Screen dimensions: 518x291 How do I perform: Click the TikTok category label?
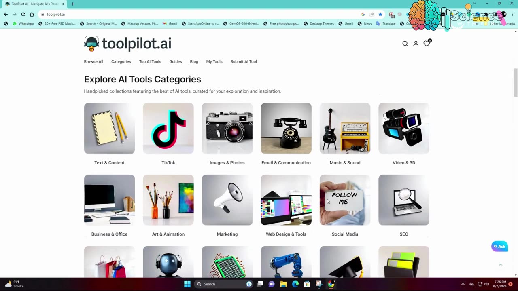[168, 163]
